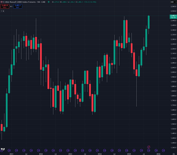177x155 pixels.
Task: Click the 2,560.0 price axis label
Action: pyautogui.click(x=173, y=7)
